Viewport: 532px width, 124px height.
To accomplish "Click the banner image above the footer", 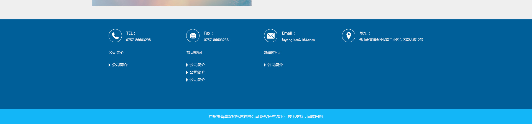I will (172, 3).
